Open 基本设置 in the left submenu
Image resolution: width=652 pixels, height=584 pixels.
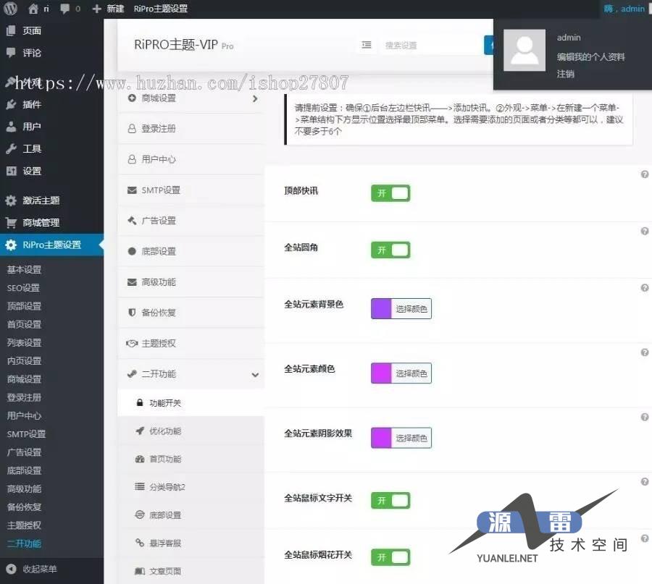click(x=24, y=270)
